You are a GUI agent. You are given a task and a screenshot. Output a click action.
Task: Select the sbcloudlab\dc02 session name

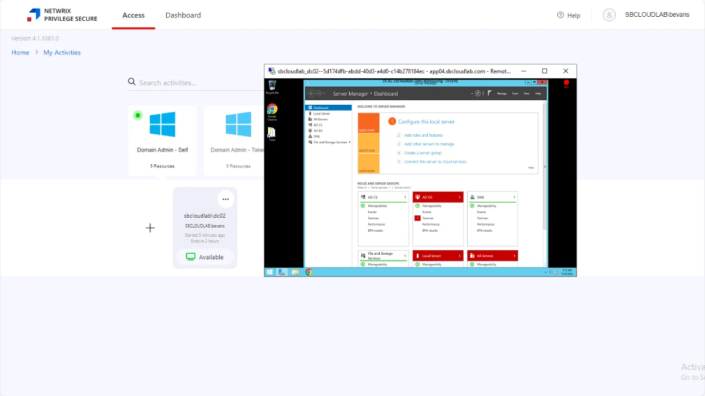point(205,216)
